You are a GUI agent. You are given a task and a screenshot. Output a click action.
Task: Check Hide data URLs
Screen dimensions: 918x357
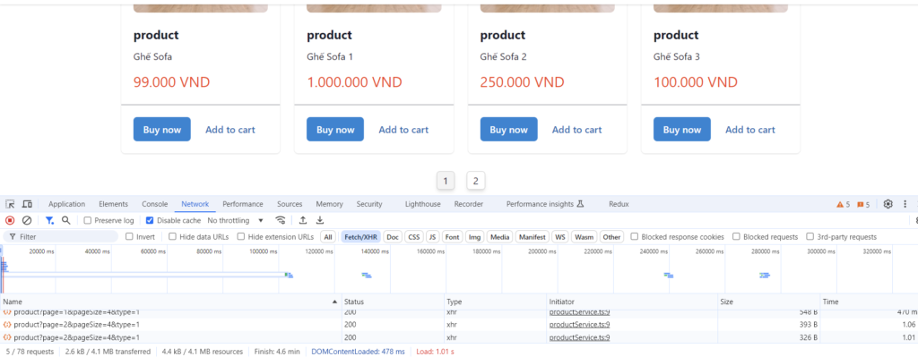click(x=172, y=236)
